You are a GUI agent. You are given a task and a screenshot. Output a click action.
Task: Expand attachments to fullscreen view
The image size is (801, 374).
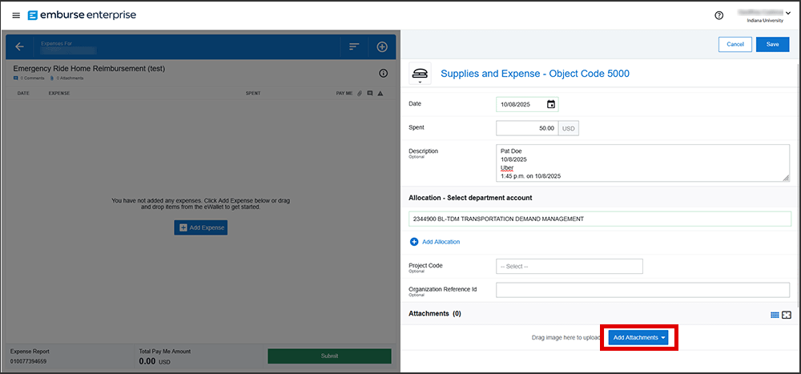click(x=787, y=315)
